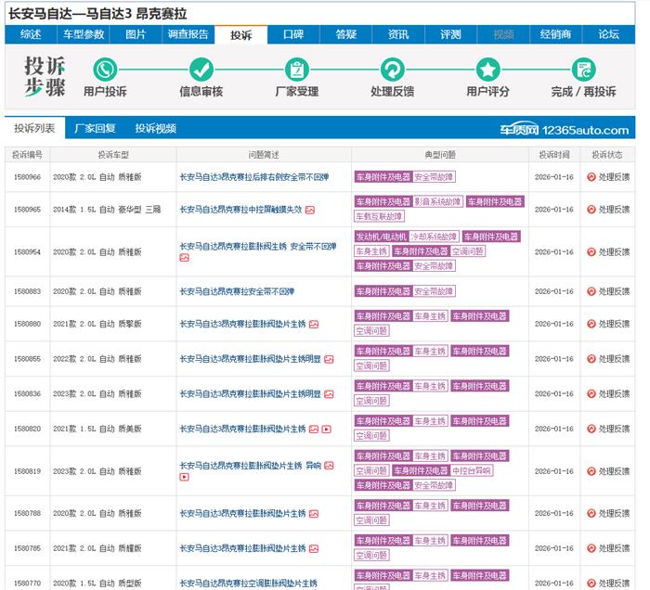650x590 pixels.
Task: Open image icon for complaint 1580965
Action: click(x=310, y=210)
